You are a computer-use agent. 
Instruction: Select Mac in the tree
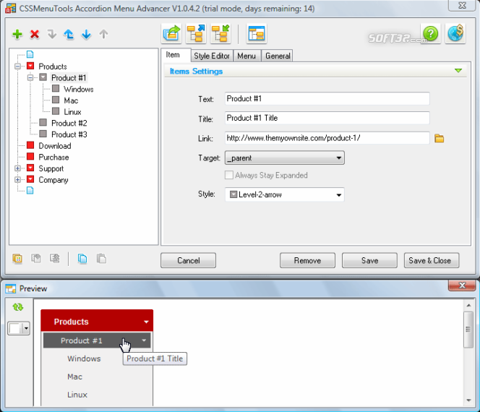[x=71, y=100]
